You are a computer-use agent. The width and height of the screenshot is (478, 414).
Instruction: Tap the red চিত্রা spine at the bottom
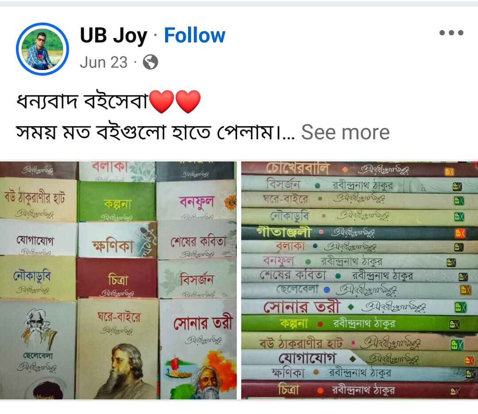[x=360, y=390]
